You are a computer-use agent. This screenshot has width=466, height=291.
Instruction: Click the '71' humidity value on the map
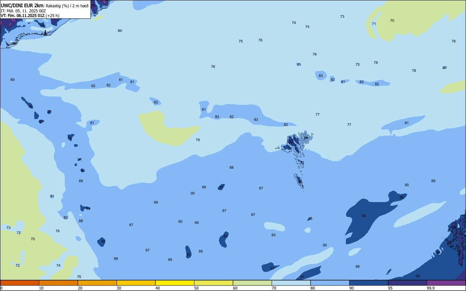[x=374, y=24]
